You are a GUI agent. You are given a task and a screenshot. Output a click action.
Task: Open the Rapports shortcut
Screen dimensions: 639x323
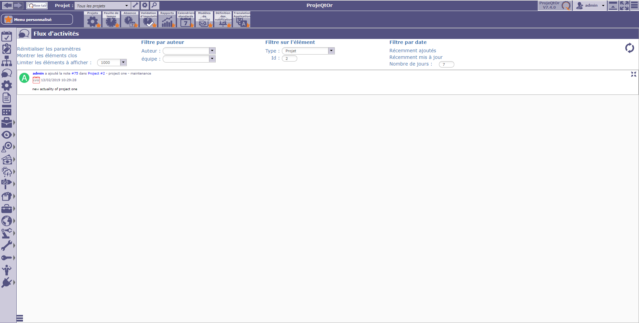167,20
